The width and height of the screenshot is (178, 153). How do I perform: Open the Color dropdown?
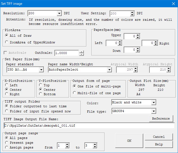coord(154,103)
